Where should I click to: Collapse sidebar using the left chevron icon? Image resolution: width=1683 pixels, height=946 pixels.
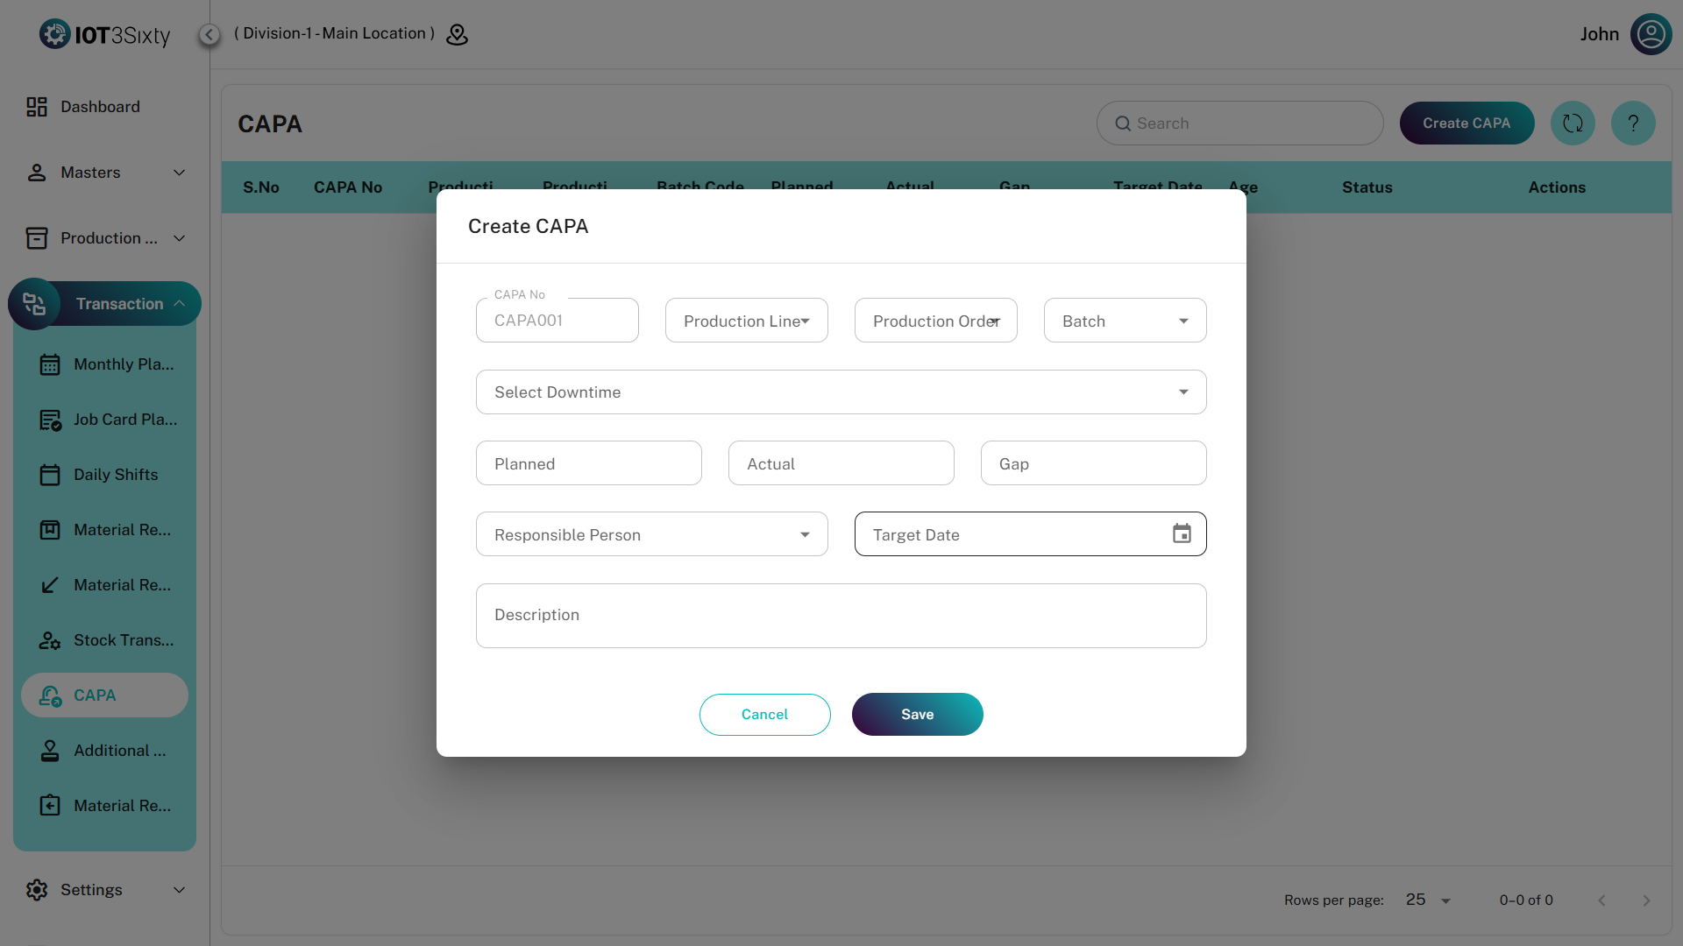(x=209, y=34)
